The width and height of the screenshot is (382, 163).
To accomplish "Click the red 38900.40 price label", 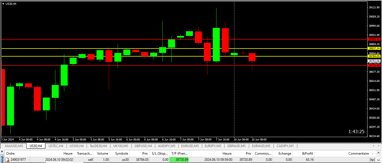I will pyautogui.click(x=374, y=39).
